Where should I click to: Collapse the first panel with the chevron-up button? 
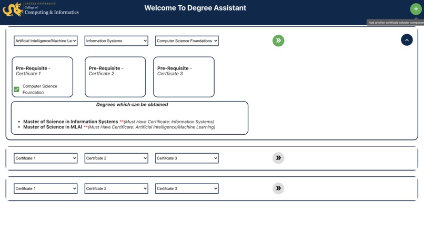[407, 40]
